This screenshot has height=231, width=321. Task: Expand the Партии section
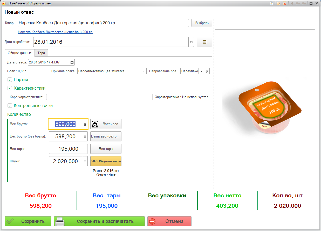[x=10, y=80]
